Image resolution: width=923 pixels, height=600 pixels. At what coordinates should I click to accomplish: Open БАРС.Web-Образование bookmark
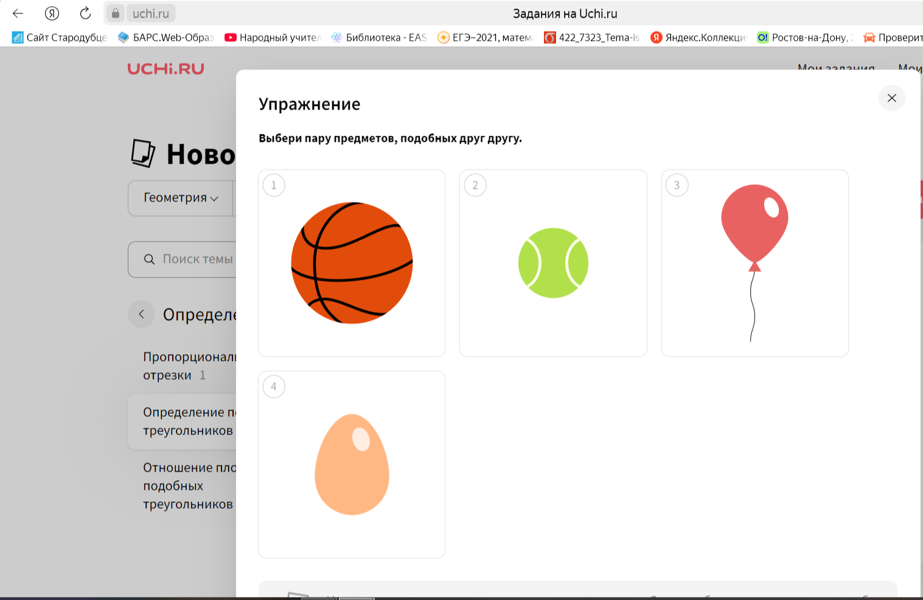point(165,38)
